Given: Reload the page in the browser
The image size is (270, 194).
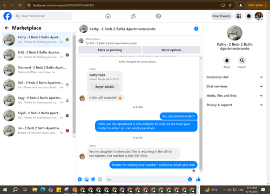Looking at the screenshot, I should [x=20, y=5].
